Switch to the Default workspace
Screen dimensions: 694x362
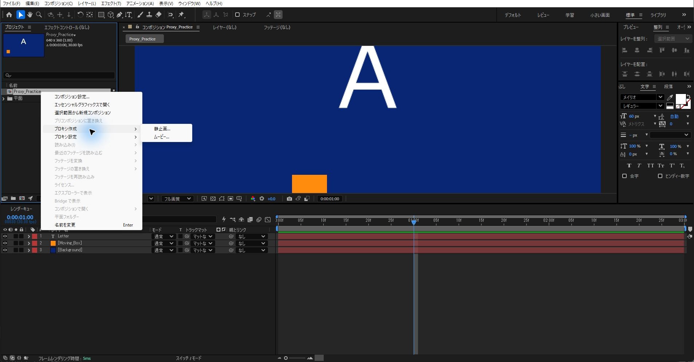[513, 15]
